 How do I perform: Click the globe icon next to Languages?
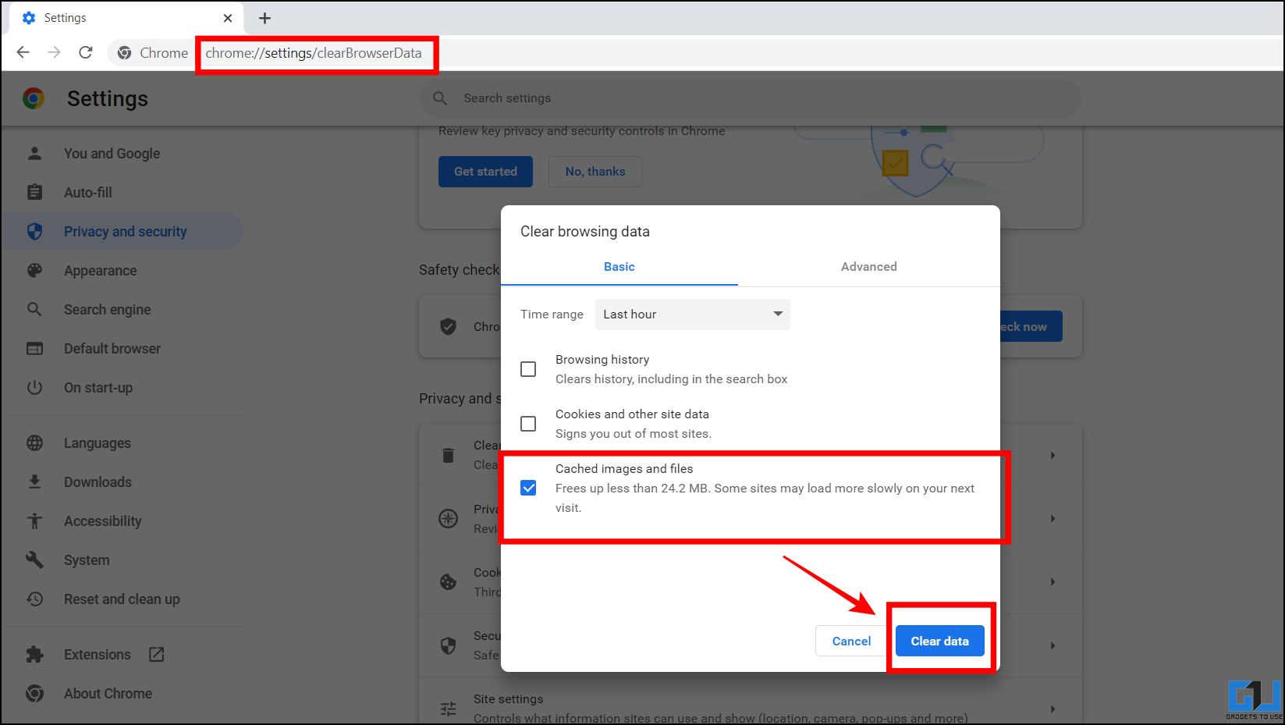coord(34,442)
